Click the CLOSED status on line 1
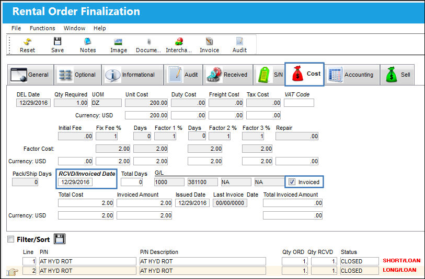Screen dimensions: 425x279 [x=360, y=261]
